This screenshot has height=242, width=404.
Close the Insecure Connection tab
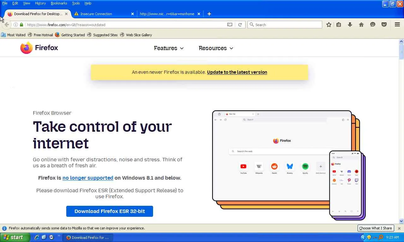(x=133, y=14)
